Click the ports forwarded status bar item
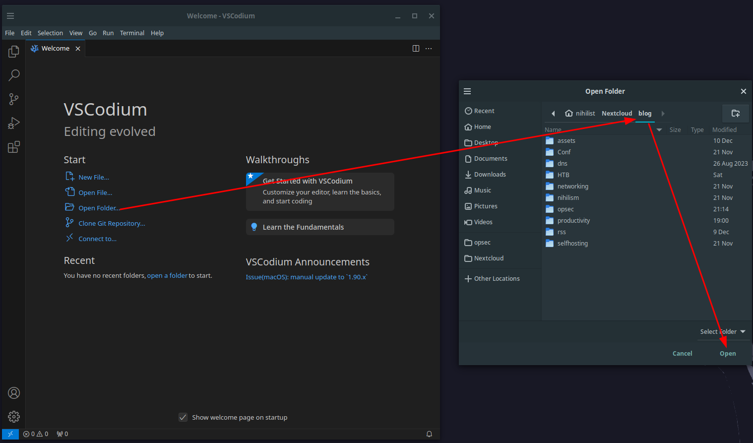The height and width of the screenshot is (443, 753). (x=63, y=434)
